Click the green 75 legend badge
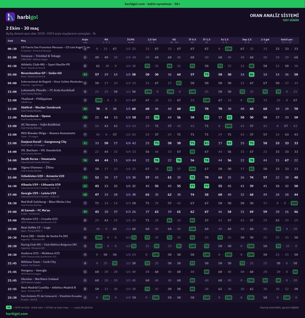This screenshot has height=318, width=305. [9, 307]
